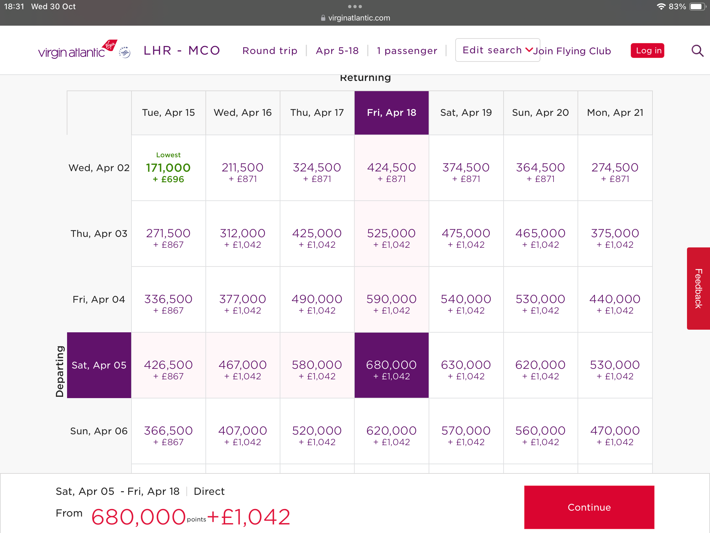
Task: Select the Thu, Apr 03 departing row
Action: tap(99, 234)
